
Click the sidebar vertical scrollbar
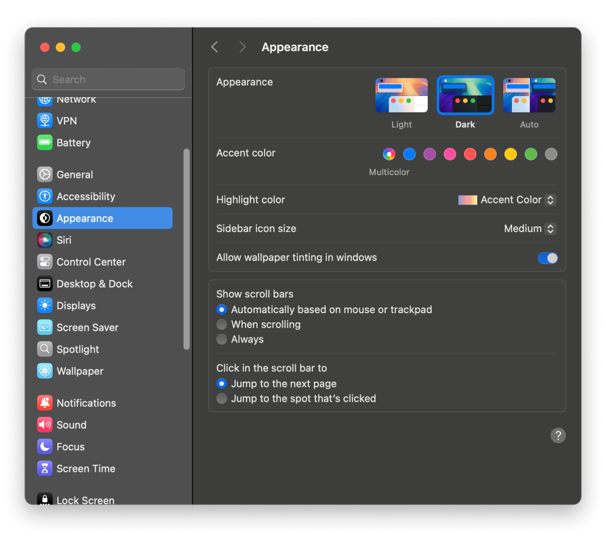(x=187, y=249)
